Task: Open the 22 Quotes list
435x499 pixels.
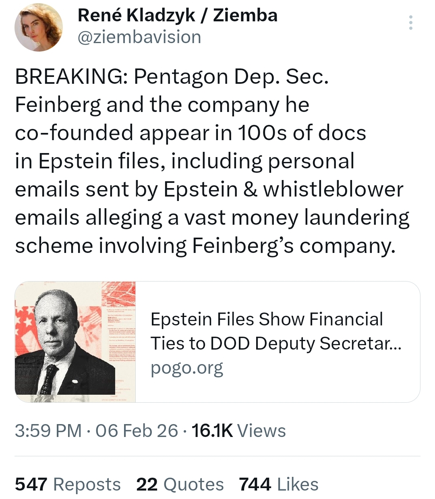Action: pyautogui.click(x=180, y=484)
